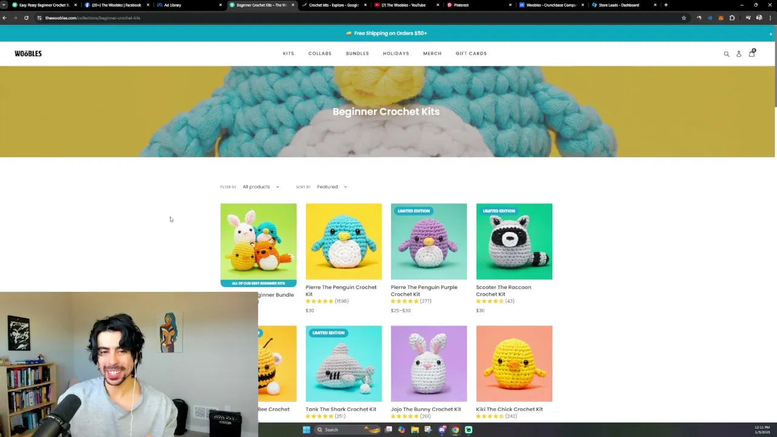
Task: Open Pierre The Penguin Purple Crochet Kit link
Action: click(424, 291)
